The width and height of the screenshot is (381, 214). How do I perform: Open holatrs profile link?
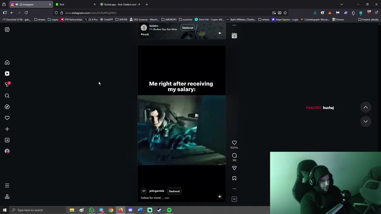154,26
